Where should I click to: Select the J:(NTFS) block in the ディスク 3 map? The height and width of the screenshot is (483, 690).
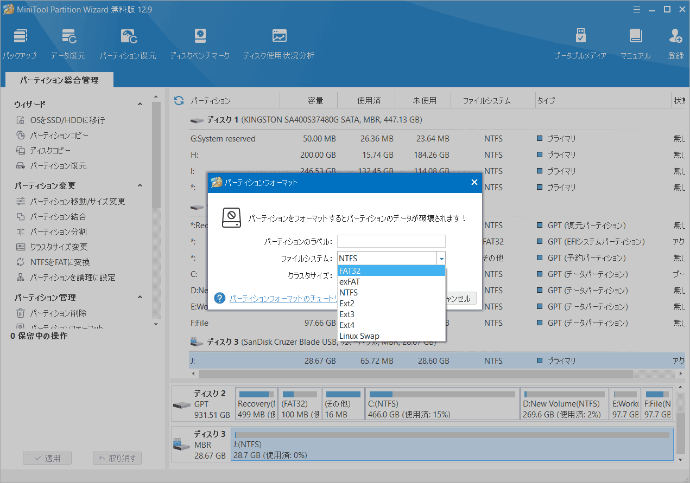[x=452, y=445]
